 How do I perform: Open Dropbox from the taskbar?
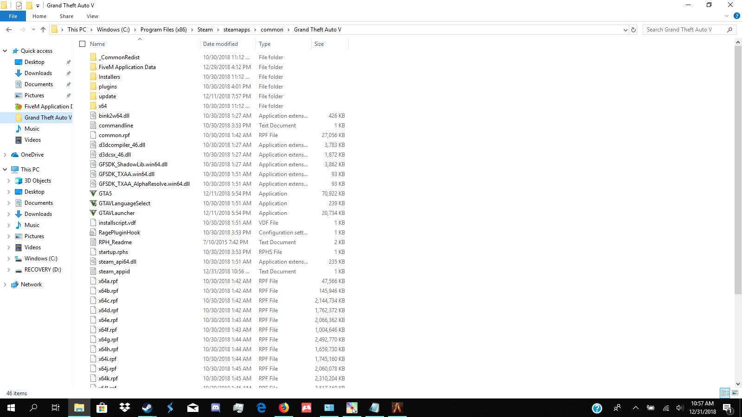point(124,408)
